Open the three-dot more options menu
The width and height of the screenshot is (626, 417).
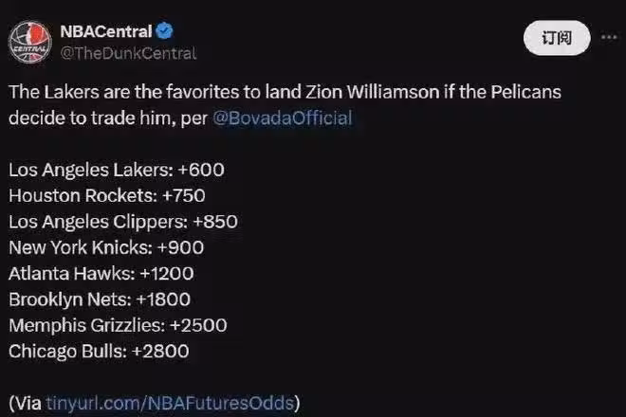point(604,38)
